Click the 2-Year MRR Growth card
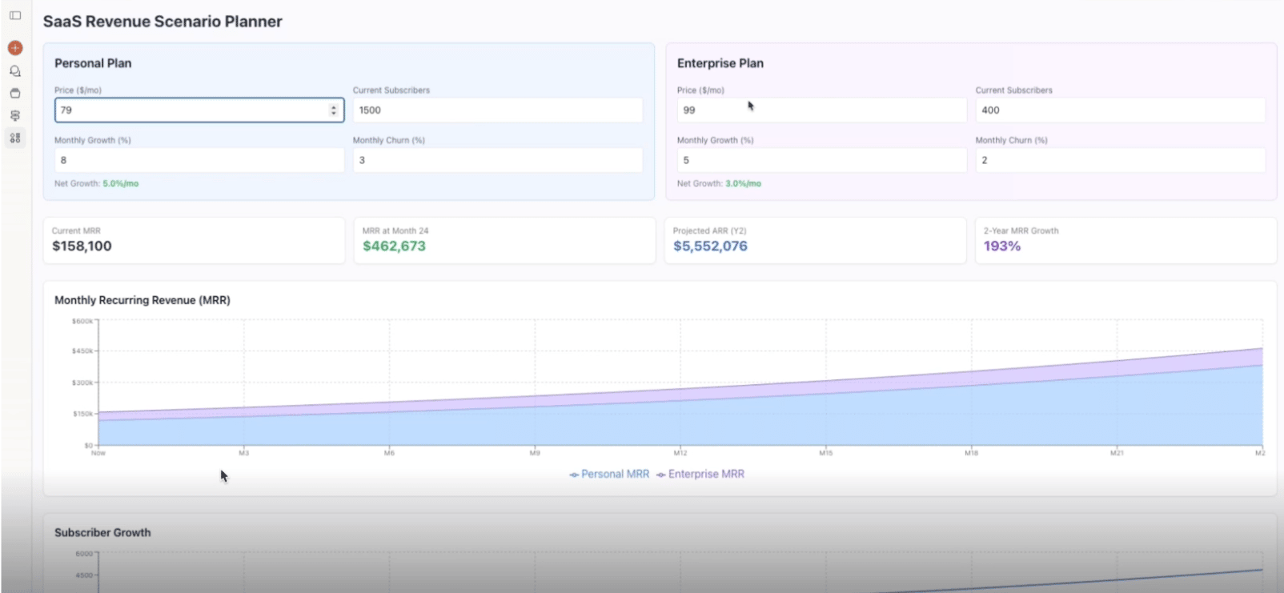 (x=1125, y=240)
